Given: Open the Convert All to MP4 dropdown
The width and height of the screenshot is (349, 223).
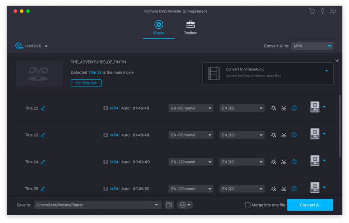Looking at the screenshot, I should coord(312,46).
